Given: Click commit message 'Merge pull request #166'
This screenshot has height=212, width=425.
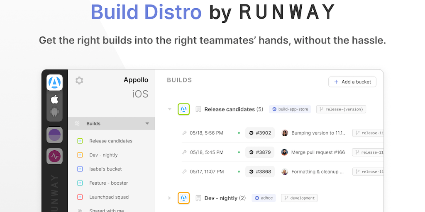Looking at the screenshot, I should coord(318,152).
